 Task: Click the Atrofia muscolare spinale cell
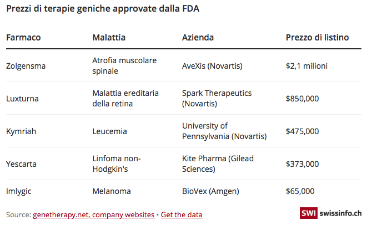[124, 65]
